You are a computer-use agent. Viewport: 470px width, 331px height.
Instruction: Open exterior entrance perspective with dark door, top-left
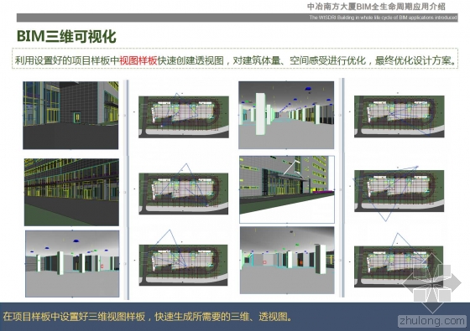coord(70,116)
